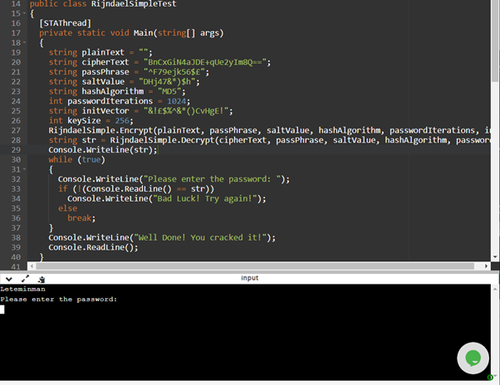Viewport: 500px width, 385px height.
Task: Clear the console output with broom icon
Action: click(x=42, y=280)
